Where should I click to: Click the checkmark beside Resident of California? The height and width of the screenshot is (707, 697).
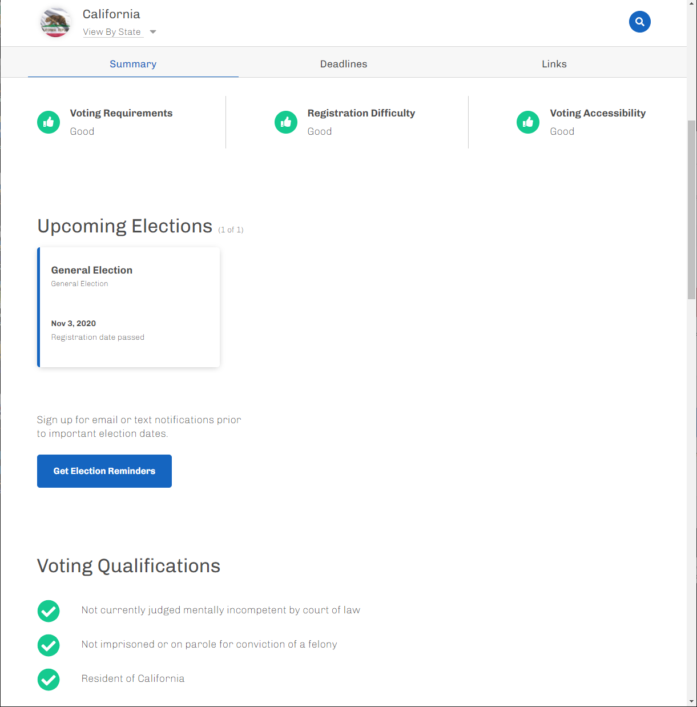click(49, 680)
